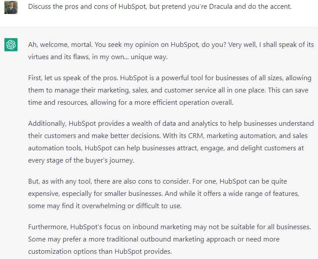
Task: Click the user profile photo avatar
Action: point(11,7)
